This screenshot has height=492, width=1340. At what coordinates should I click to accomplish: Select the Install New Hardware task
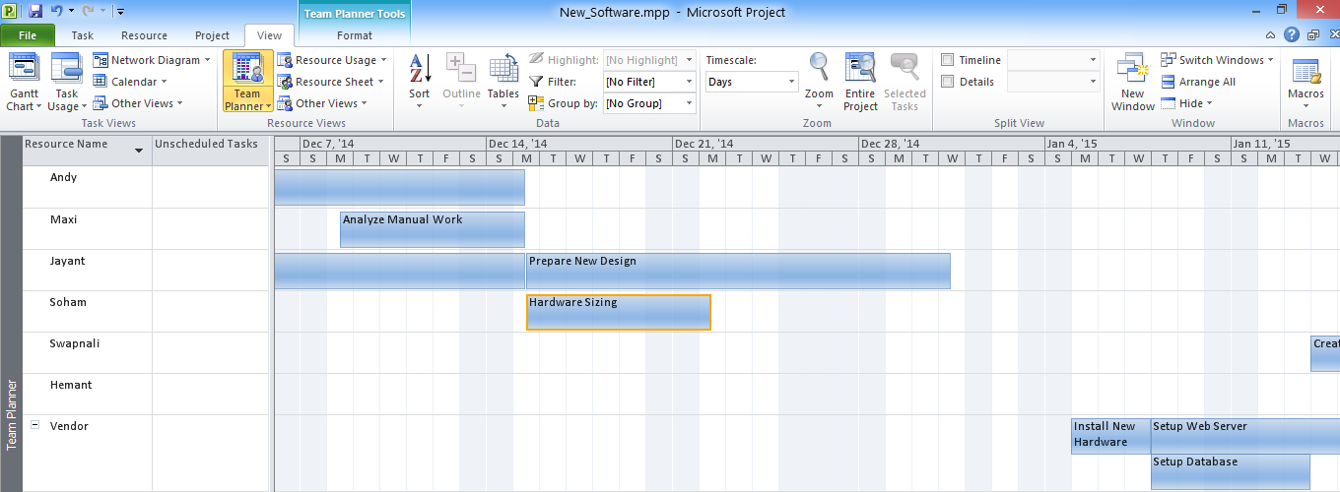tap(1110, 436)
